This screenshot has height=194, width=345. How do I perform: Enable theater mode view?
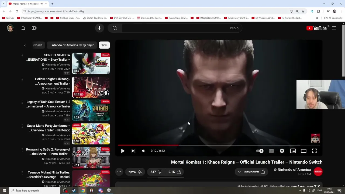(x=303, y=151)
